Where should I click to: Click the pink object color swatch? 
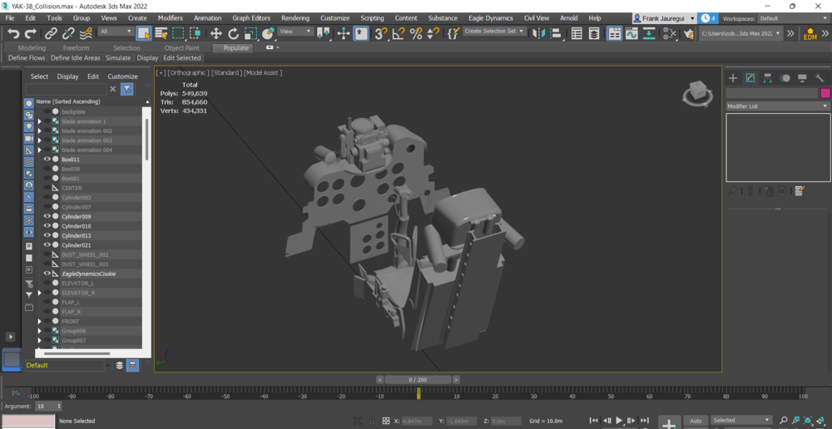(825, 93)
